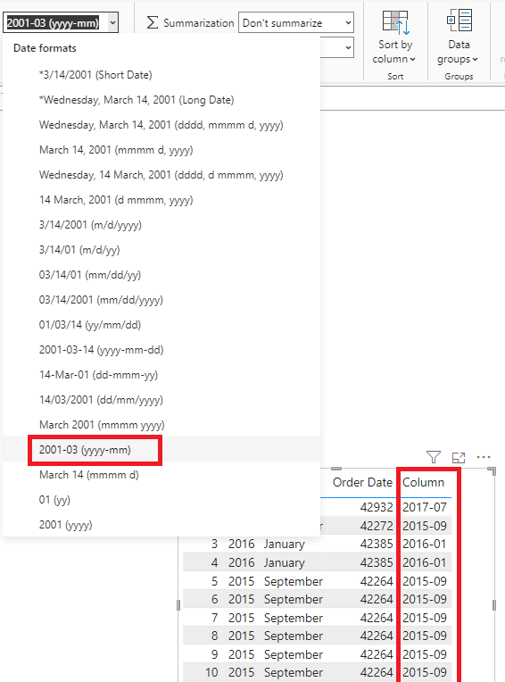Viewport: 505px width, 682px height.
Task: Click 2015-09 in row 10
Action: 425,672
